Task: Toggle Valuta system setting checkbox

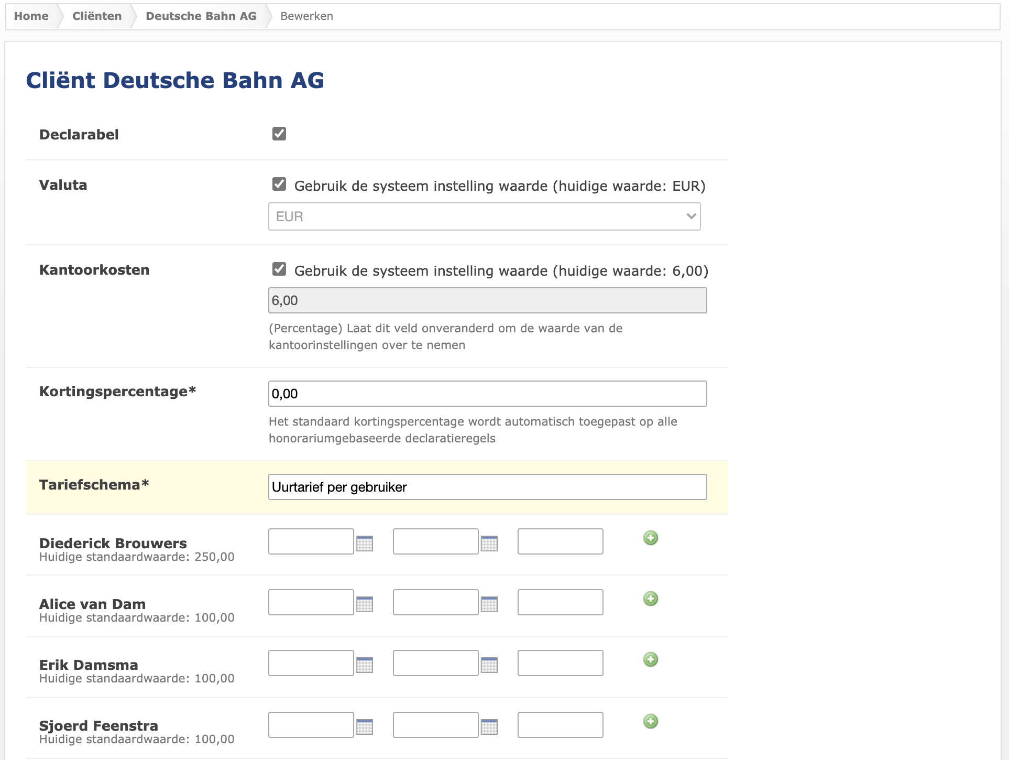Action: coord(279,184)
